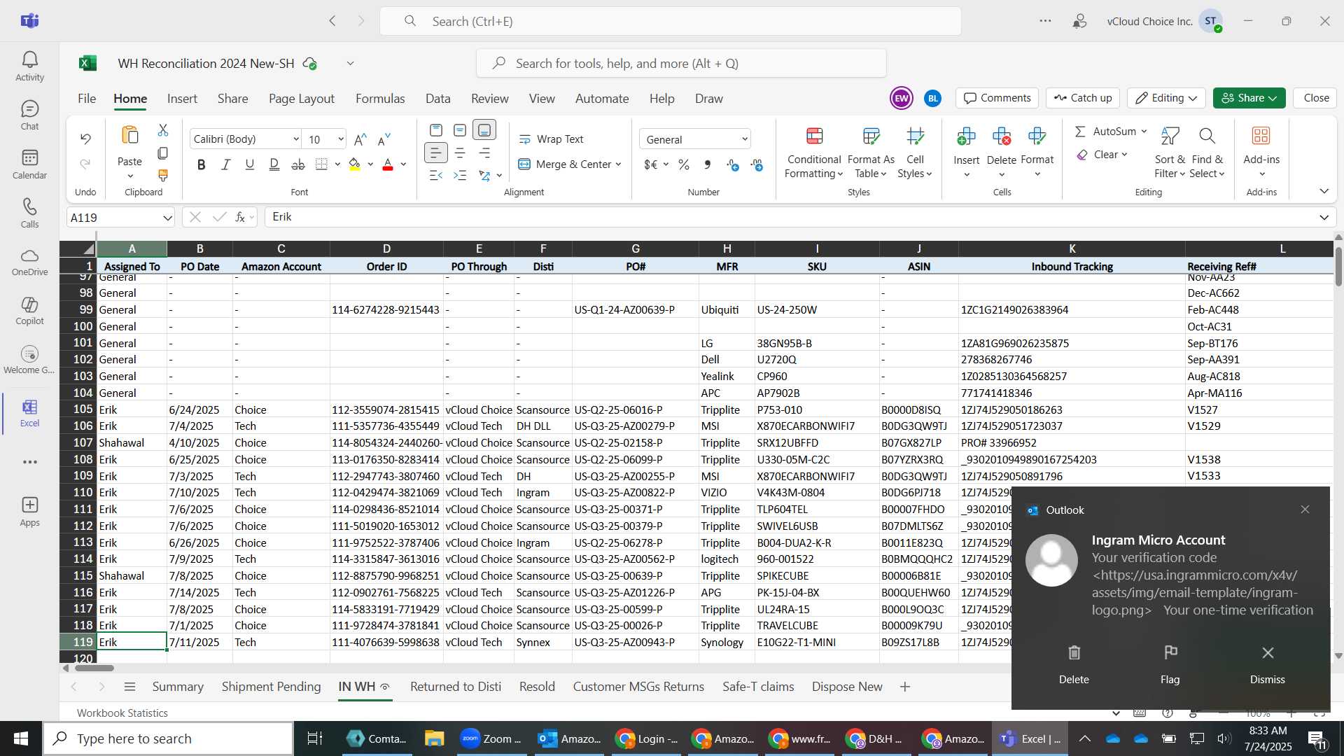Open Copilot in the Teams sidebar
Viewport: 1344px width, 756px height.
click(x=29, y=311)
